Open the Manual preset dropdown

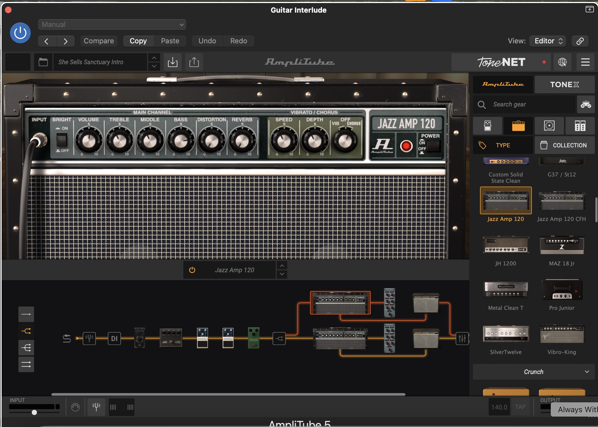coord(112,25)
